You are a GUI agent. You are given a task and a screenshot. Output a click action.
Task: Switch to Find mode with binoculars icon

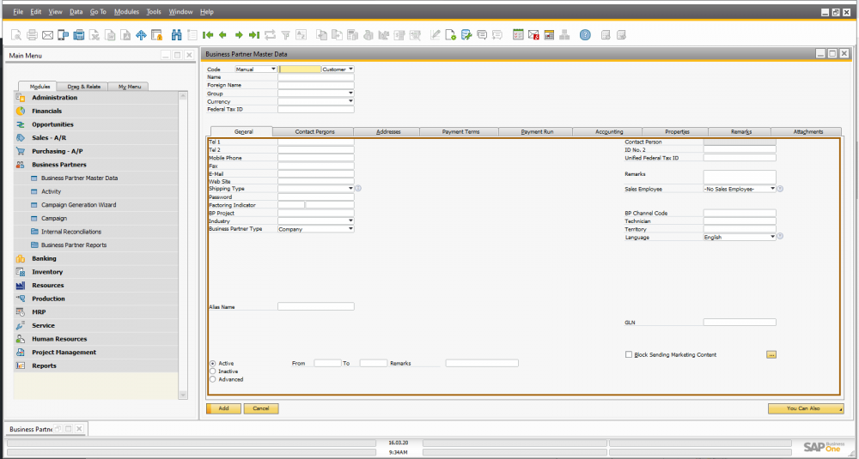[x=176, y=35]
